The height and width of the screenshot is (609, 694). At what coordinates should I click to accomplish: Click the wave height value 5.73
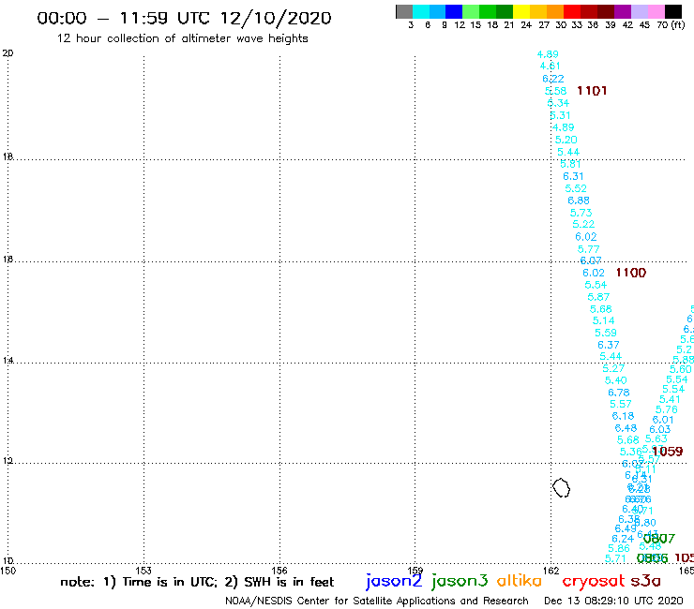click(x=581, y=213)
